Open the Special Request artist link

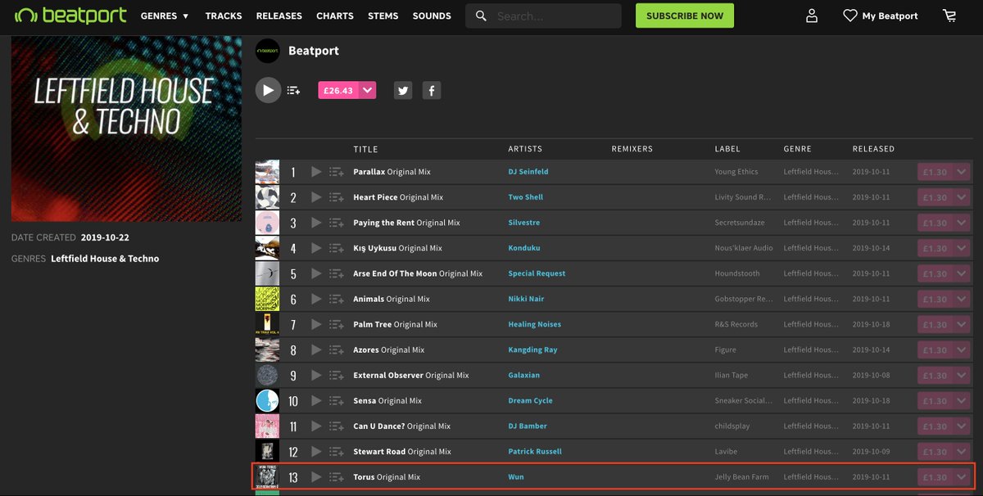(537, 273)
